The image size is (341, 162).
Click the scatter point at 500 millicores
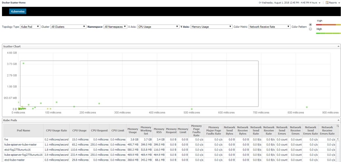pos(192,109)
